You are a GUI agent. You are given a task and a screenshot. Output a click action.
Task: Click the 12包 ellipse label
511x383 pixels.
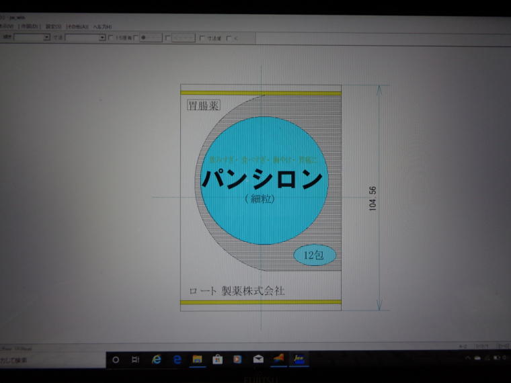(314, 255)
